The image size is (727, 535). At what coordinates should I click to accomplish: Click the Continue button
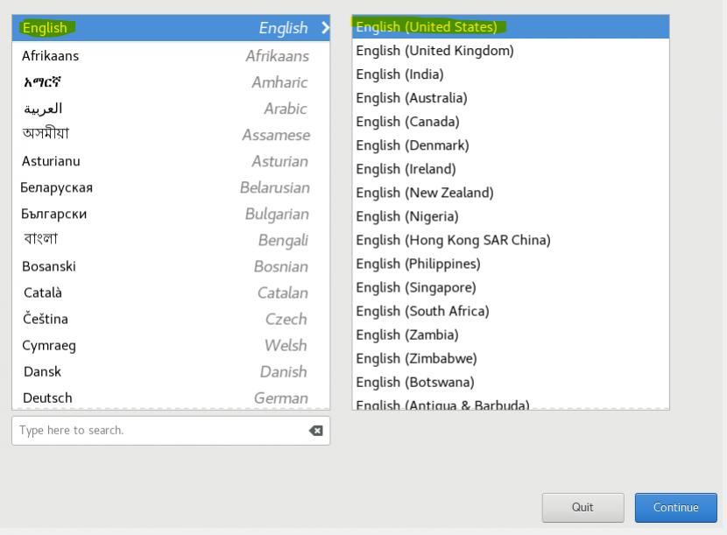[x=675, y=507]
